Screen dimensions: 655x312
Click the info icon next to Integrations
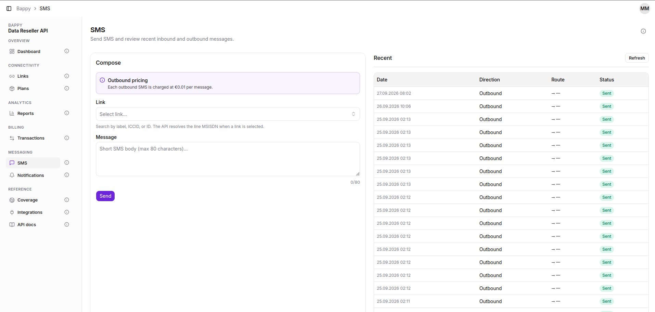(x=67, y=212)
